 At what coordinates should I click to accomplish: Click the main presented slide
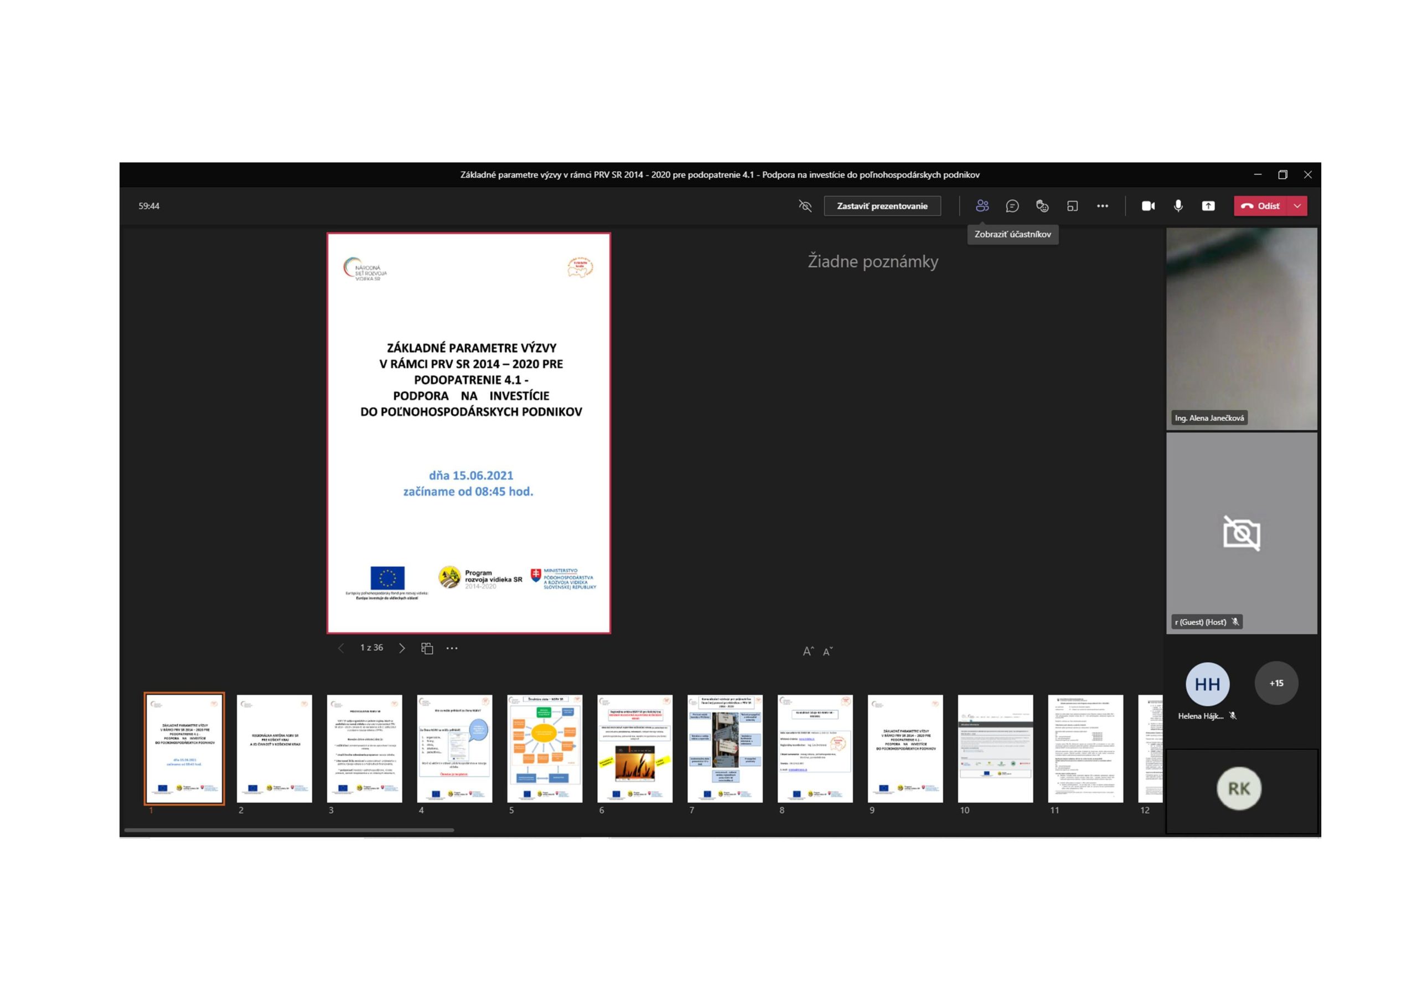click(x=468, y=433)
